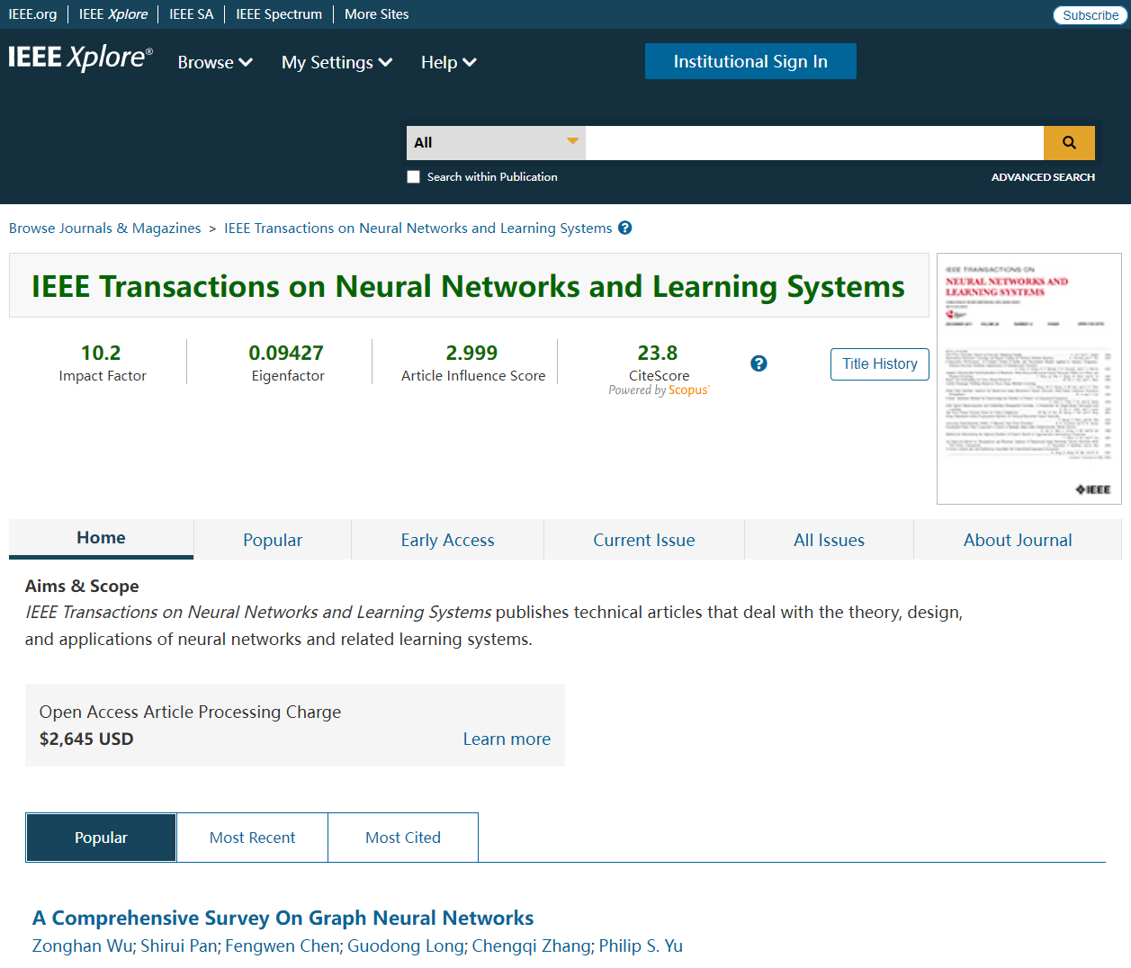Click the Scopus link under CiteScore
The width and height of the screenshot is (1131, 968).
coord(688,390)
